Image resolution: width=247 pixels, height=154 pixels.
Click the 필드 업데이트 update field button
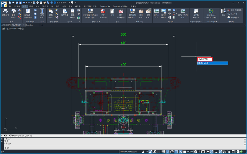click(x=234, y=10)
